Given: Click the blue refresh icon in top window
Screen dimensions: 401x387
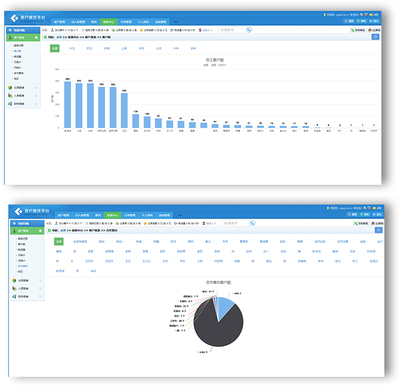Looking at the screenshot, I should pos(375,37).
